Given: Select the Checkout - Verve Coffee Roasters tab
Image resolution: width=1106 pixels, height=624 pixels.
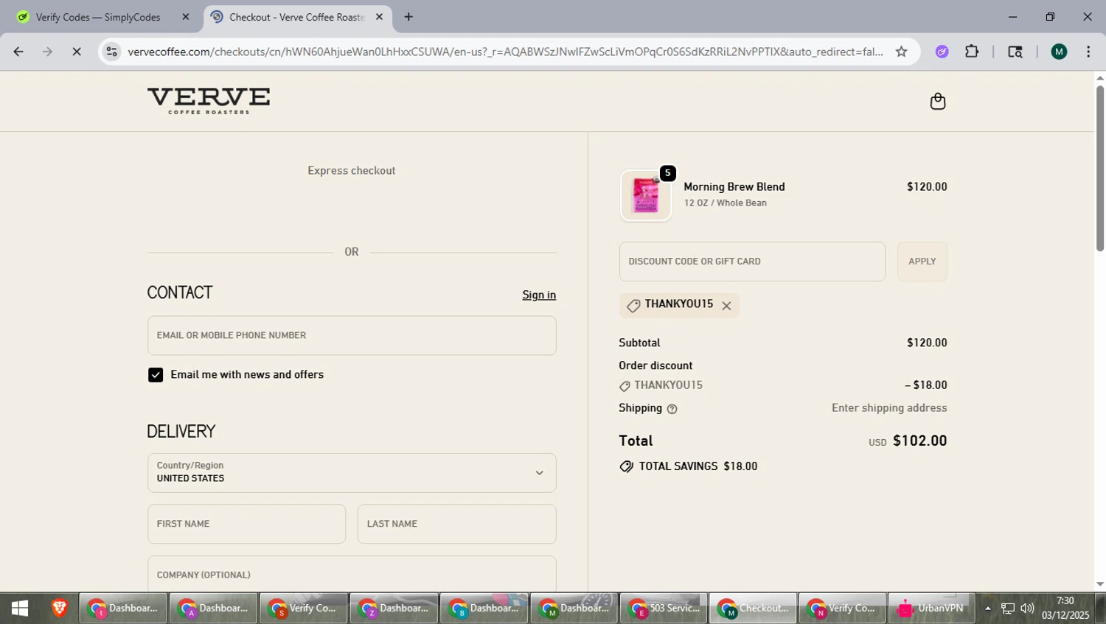Looking at the screenshot, I should 296,17.
